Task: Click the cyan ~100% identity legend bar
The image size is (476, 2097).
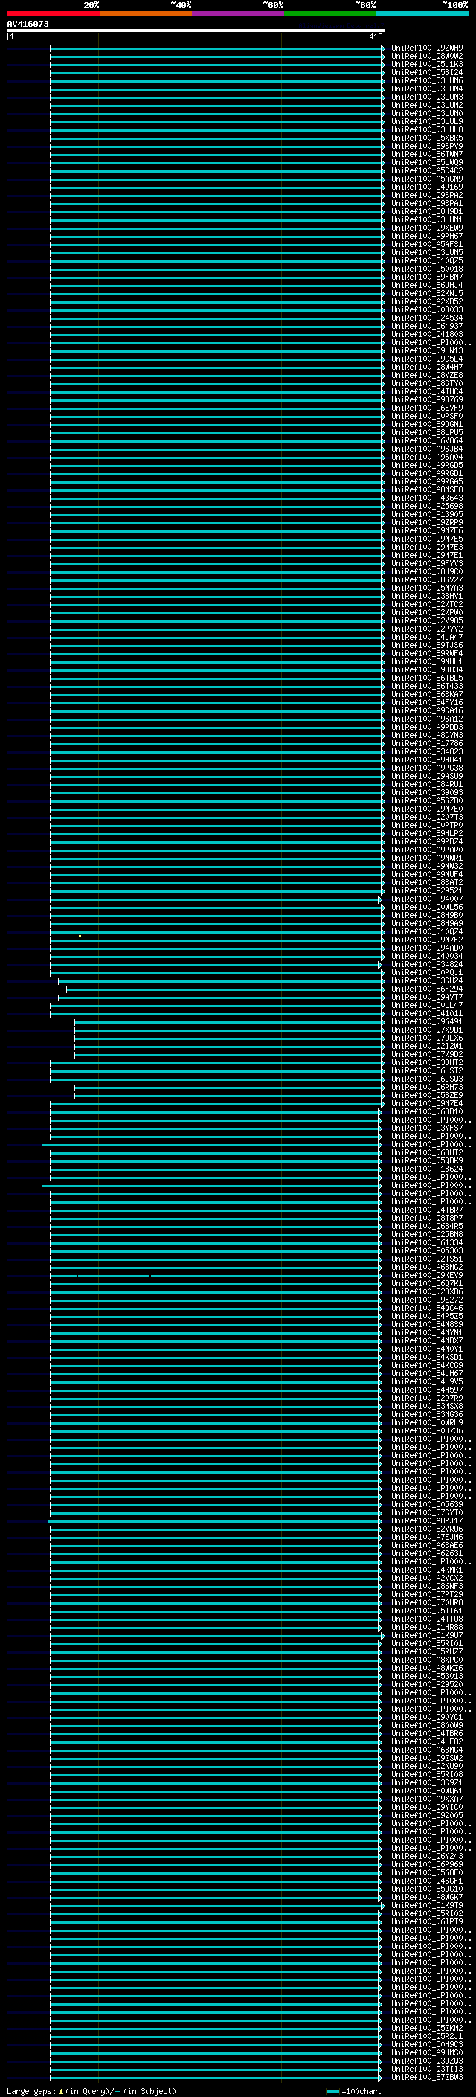Action: (x=423, y=13)
